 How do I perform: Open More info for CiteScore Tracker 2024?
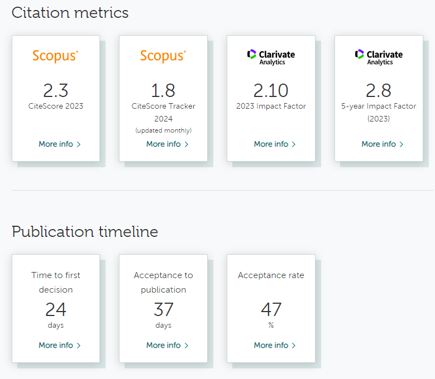coord(167,144)
